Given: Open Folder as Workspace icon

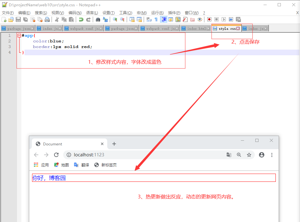Looking at the screenshot, I should pos(192,19).
